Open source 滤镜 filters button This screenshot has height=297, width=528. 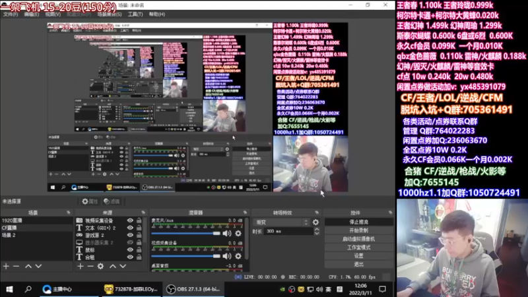point(112,201)
